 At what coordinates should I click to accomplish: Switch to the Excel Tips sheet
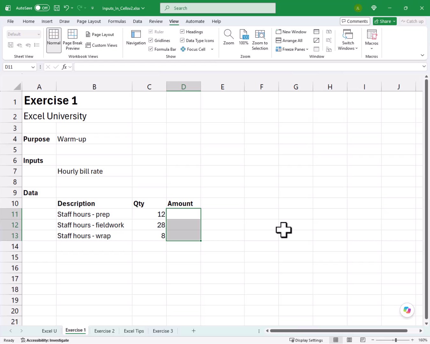coord(134,331)
